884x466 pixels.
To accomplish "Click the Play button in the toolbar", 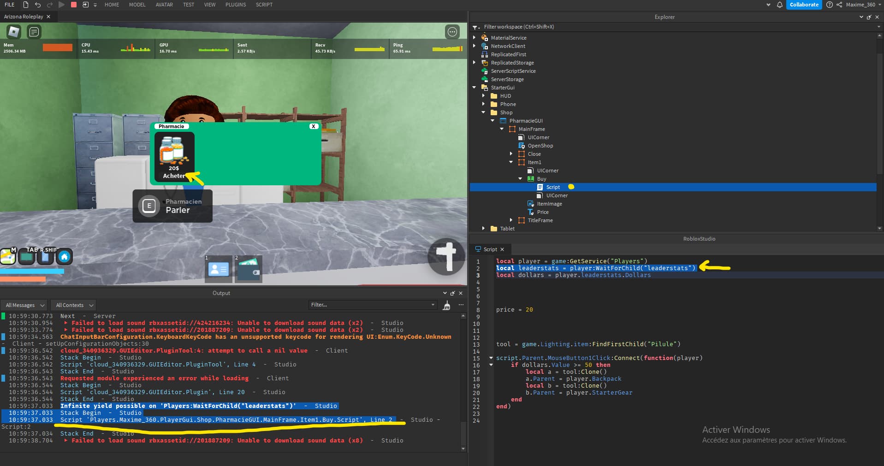I will point(62,5).
